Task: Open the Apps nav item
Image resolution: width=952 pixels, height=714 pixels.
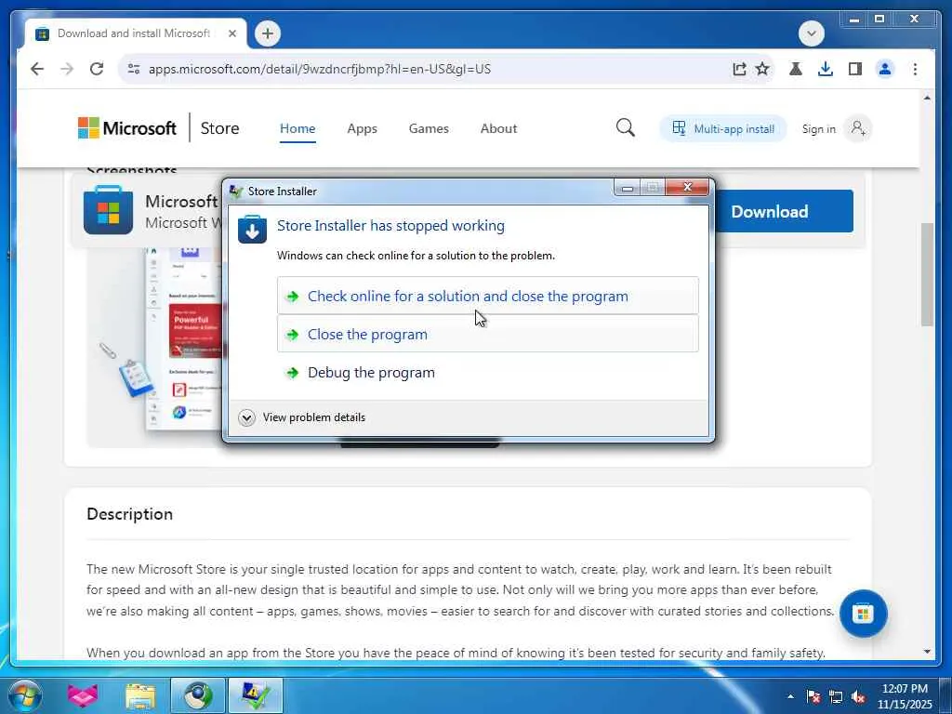Action: (x=363, y=128)
